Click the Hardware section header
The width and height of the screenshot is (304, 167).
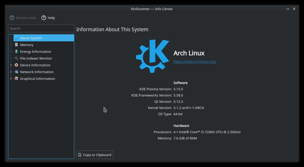[181, 126]
